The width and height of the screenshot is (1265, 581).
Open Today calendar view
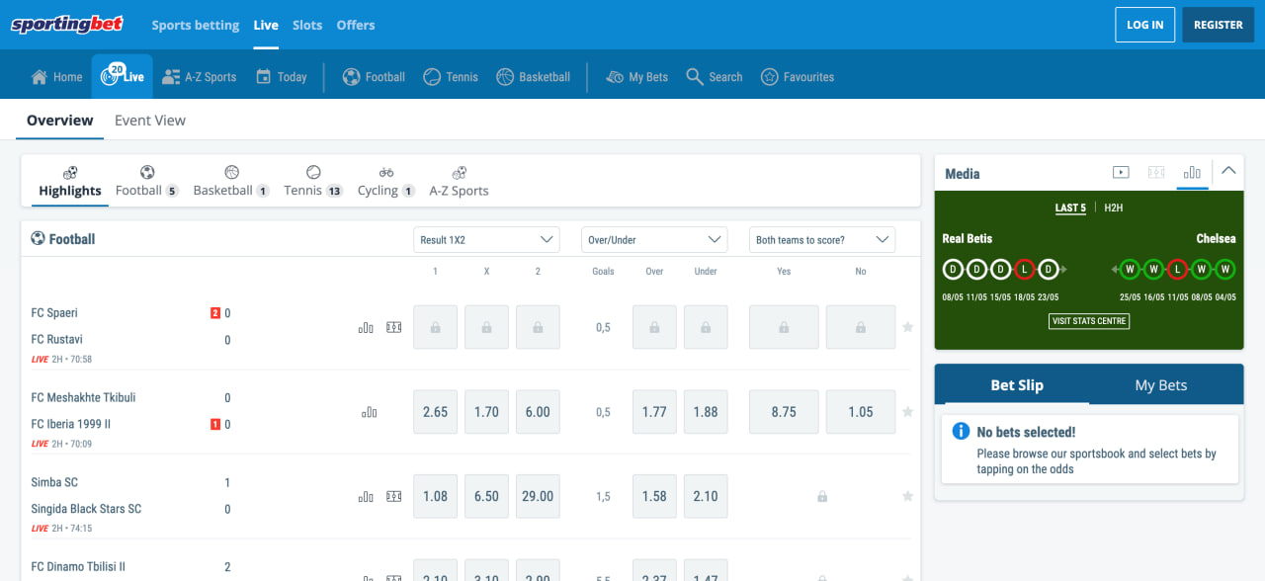click(x=282, y=77)
